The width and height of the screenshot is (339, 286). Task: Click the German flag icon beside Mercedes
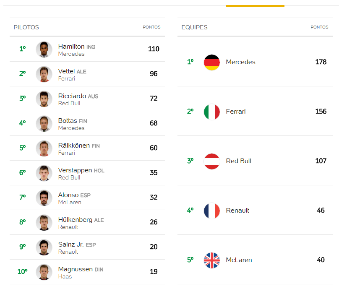[x=211, y=62]
